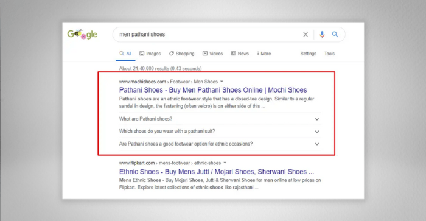Image resolution: width=426 pixels, height=221 pixels.
Task: Open dropdown arrow next to mochishoes.com breadcrumb
Action: point(222,82)
